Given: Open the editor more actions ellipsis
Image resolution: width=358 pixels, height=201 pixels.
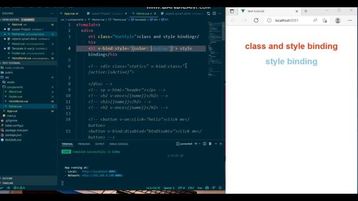Looking at the screenshot, I should click(x=220, y=13).
